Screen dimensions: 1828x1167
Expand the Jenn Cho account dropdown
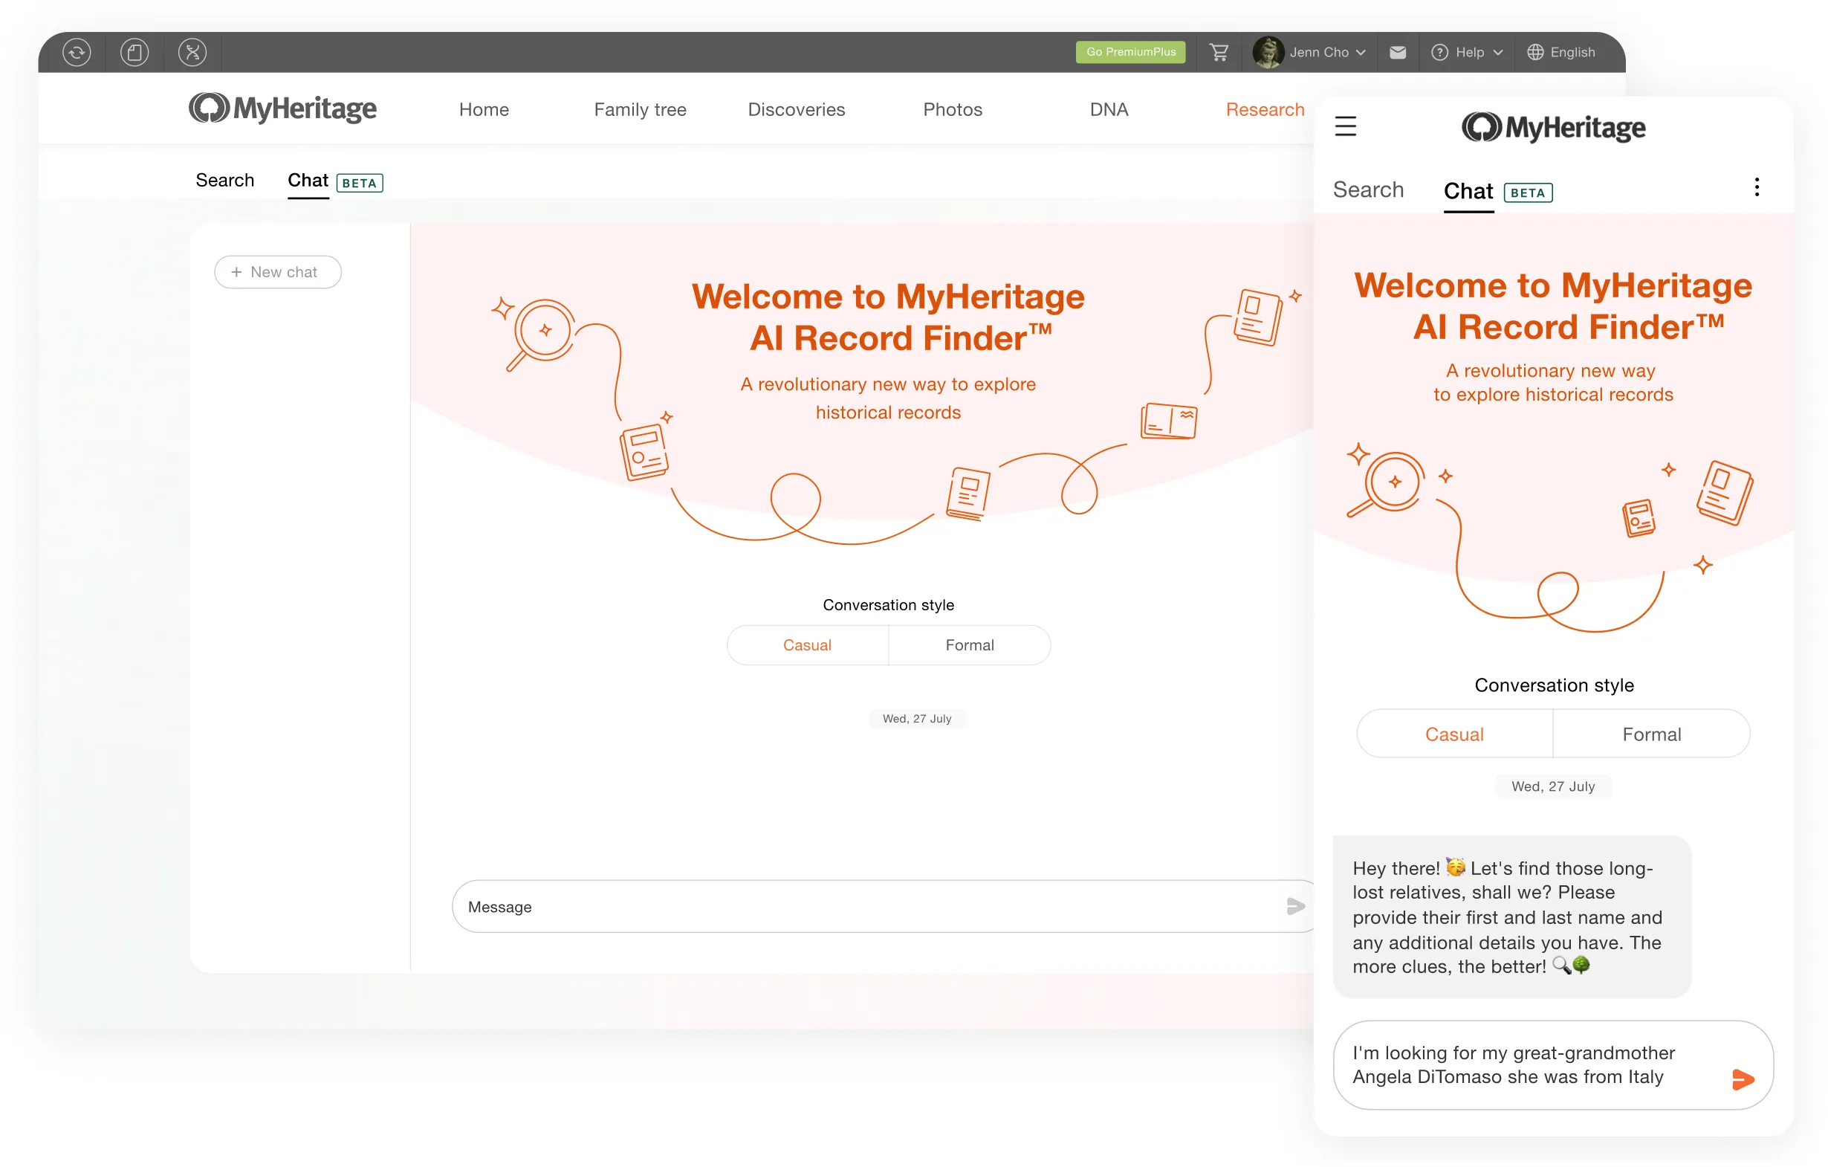click(x=1361, y=52)
